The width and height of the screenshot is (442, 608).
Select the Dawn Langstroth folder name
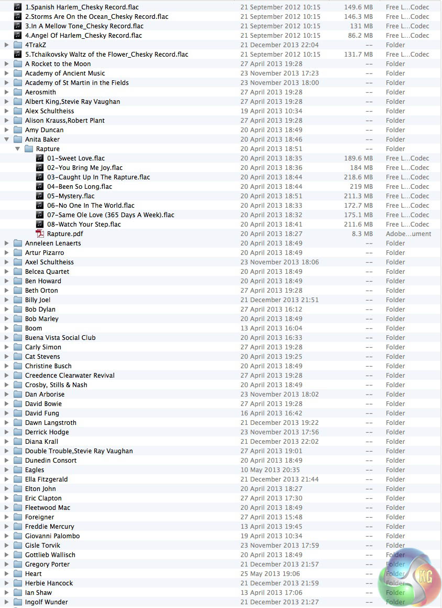pyautogui.click(x=51, y=423)
